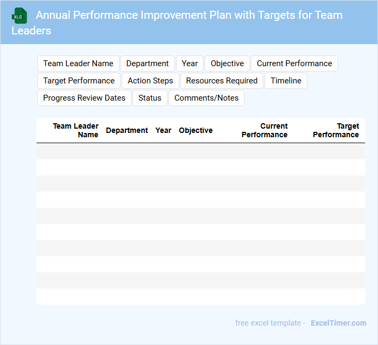This screenshot has height=345, width=378.
Task: Select the Target Performance column header
Action: coord(336,130)
